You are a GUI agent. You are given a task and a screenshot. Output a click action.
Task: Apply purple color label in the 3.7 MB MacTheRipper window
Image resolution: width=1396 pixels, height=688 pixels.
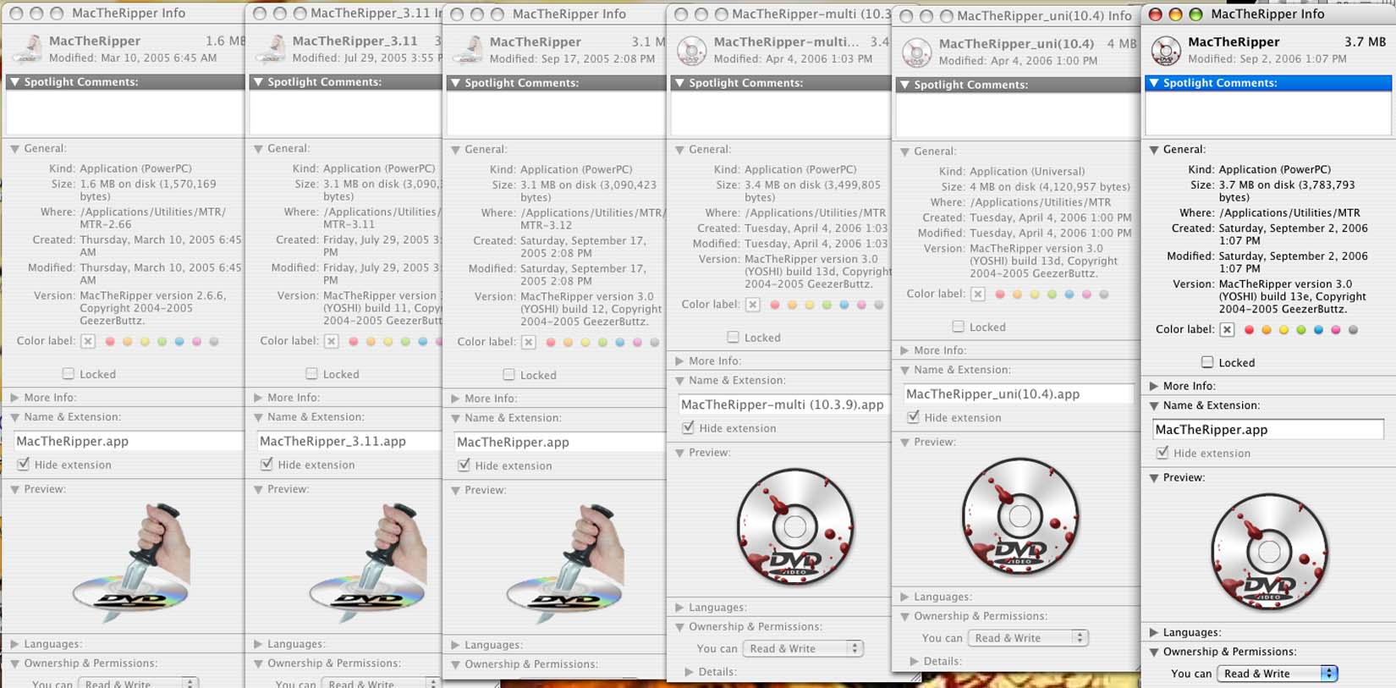point(1336,330)
